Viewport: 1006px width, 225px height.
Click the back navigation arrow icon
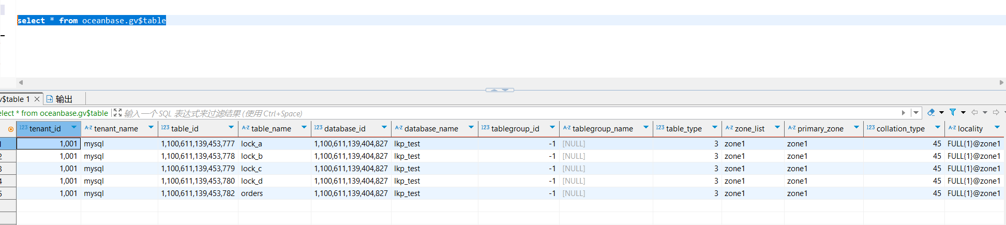(974, 112)
